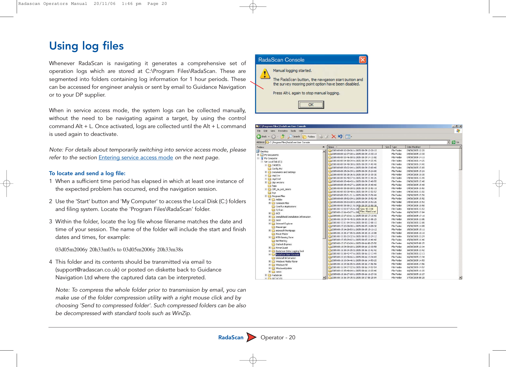Click the Internet Explorer folder icon
Image resolution: width=506 pixels, height=367 pixels.
pyautogui.click(x=273, y=224)
